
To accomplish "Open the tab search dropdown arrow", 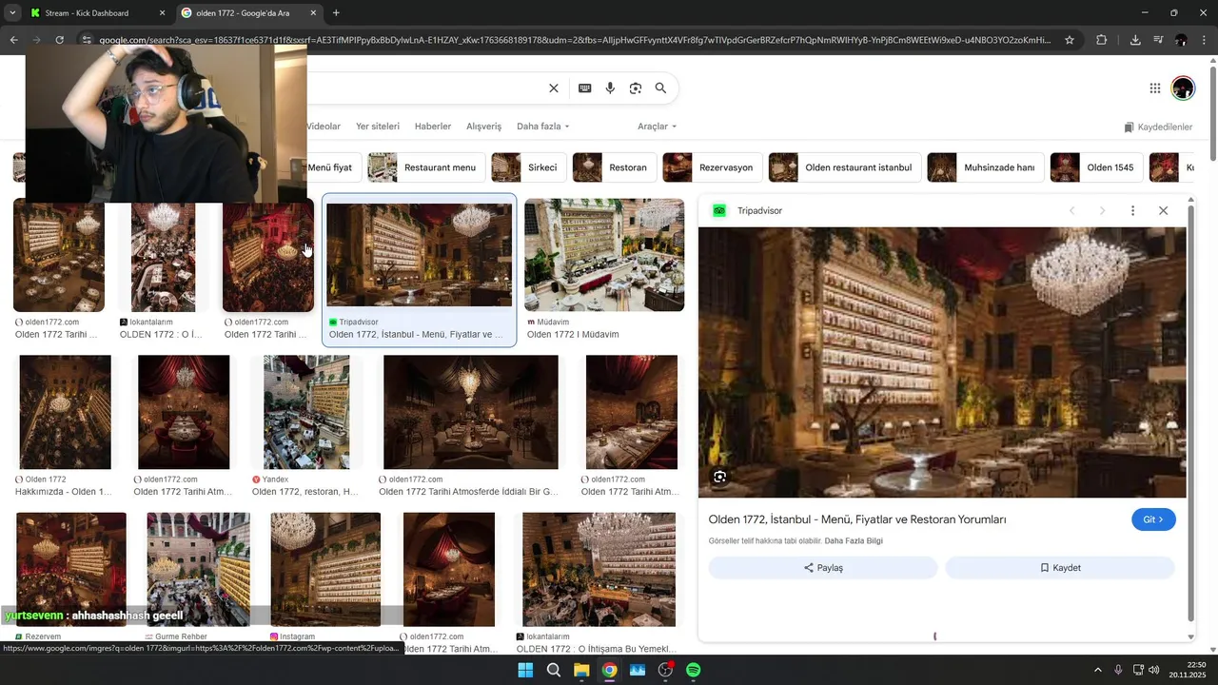I will pyautogui.click(x=11, y=13).
